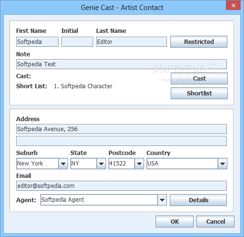Open the State dropdown arrow

[101, 164]
